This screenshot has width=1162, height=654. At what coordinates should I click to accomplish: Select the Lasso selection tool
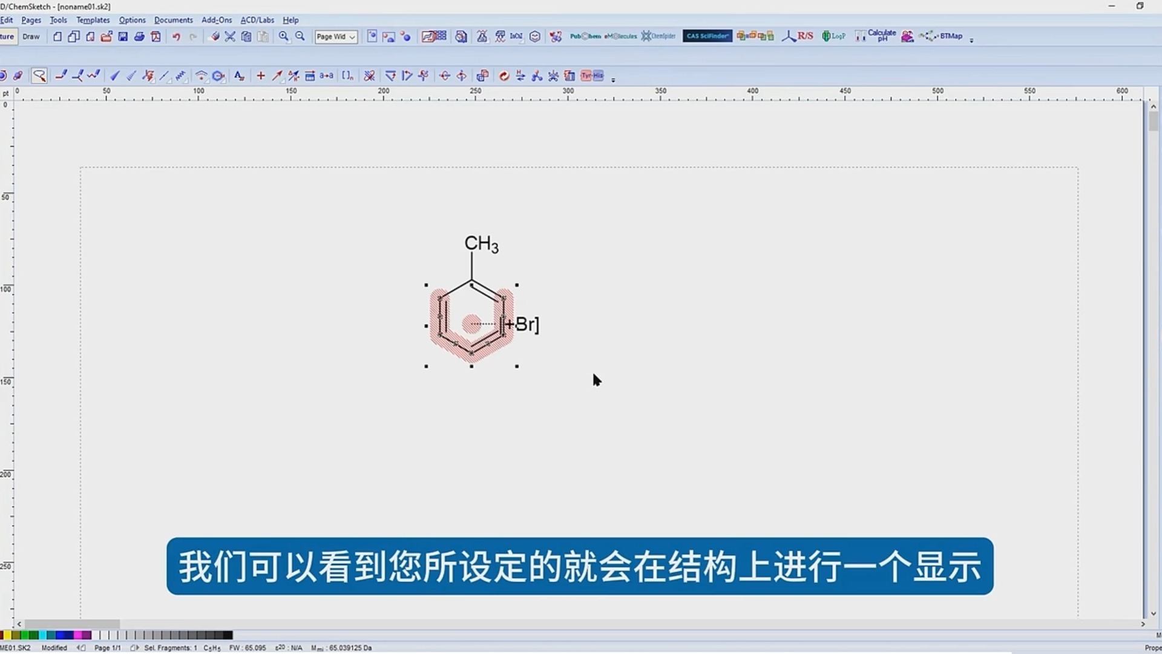point(39,76)
